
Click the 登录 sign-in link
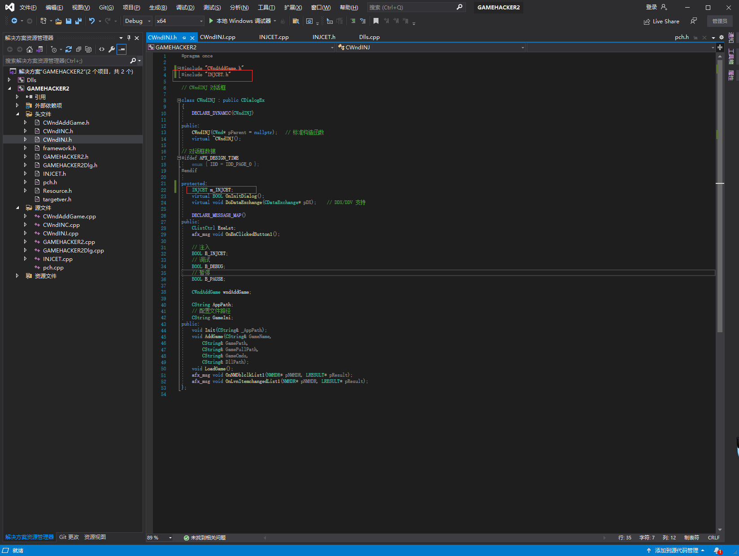(x=652, y=7)
